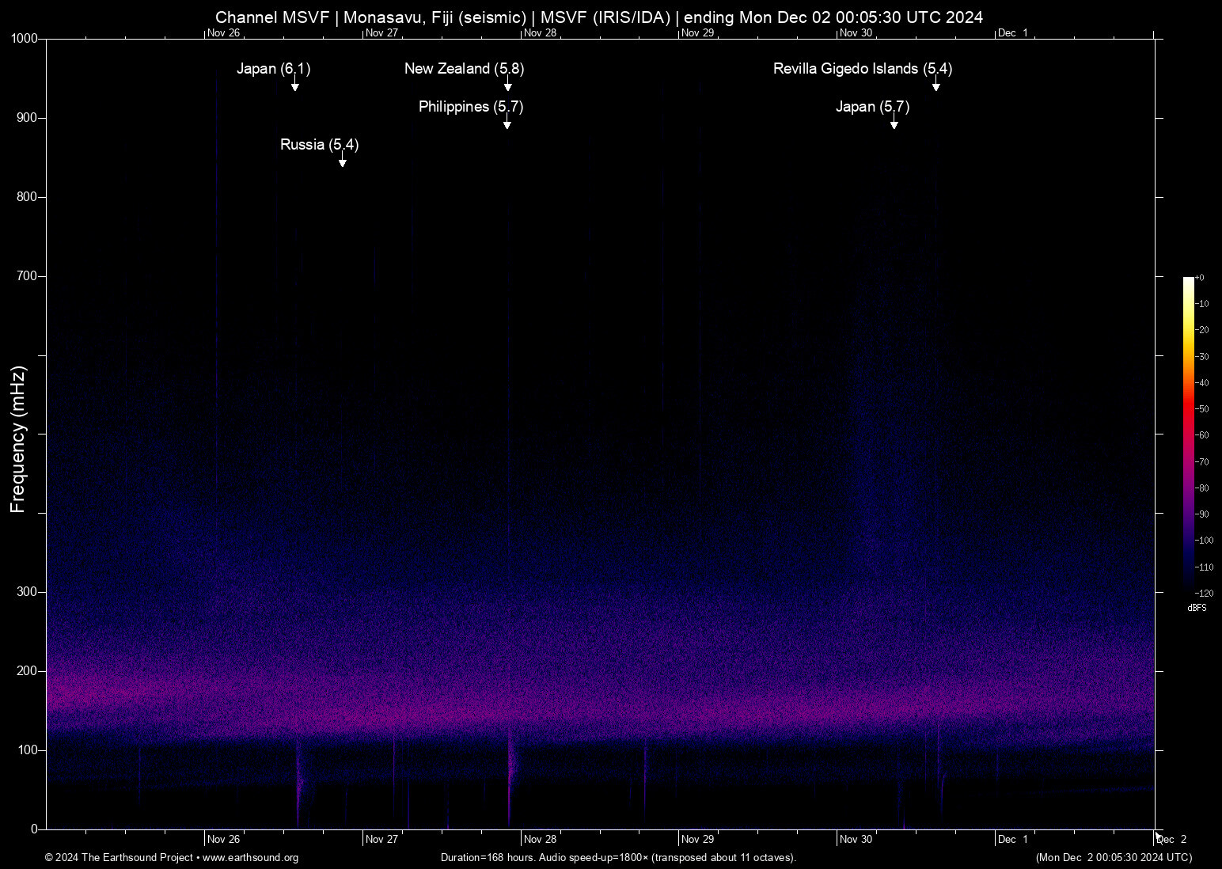Click the Nov 26 label on the bottom axis
Image resolution: width=1222 pixels, height=869 pixels.
223,840
